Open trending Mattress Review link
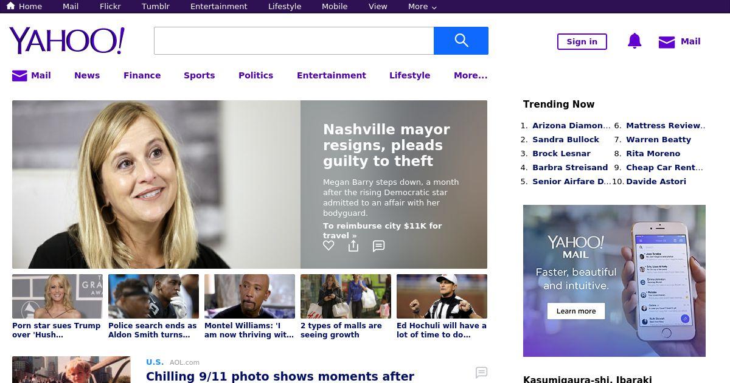The height and width of the screenshot is (383, 730). [666, 126]
